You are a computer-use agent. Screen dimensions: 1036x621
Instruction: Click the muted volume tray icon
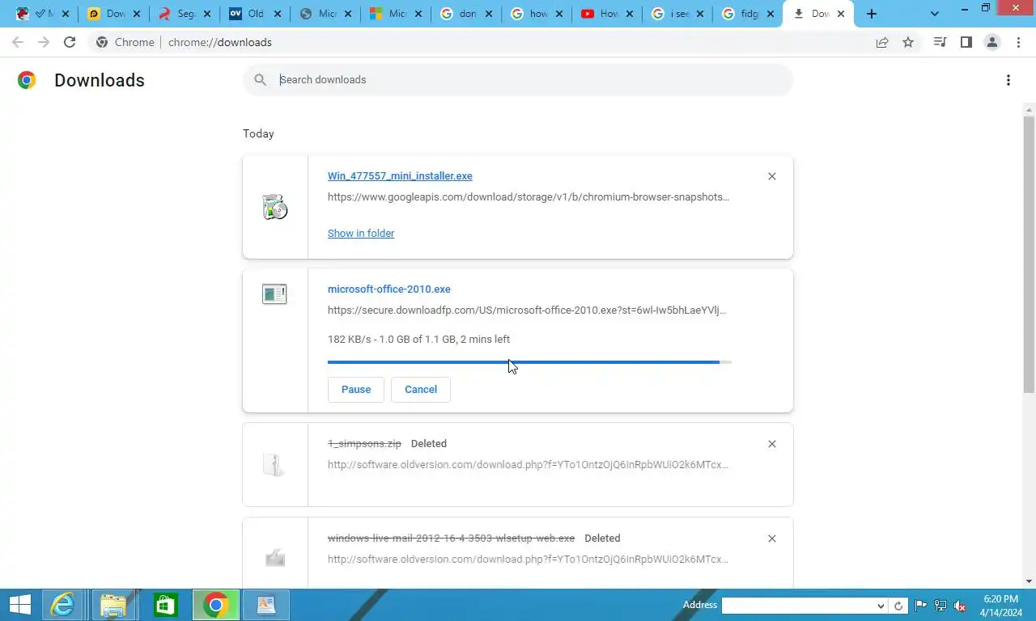click(961, 606)
